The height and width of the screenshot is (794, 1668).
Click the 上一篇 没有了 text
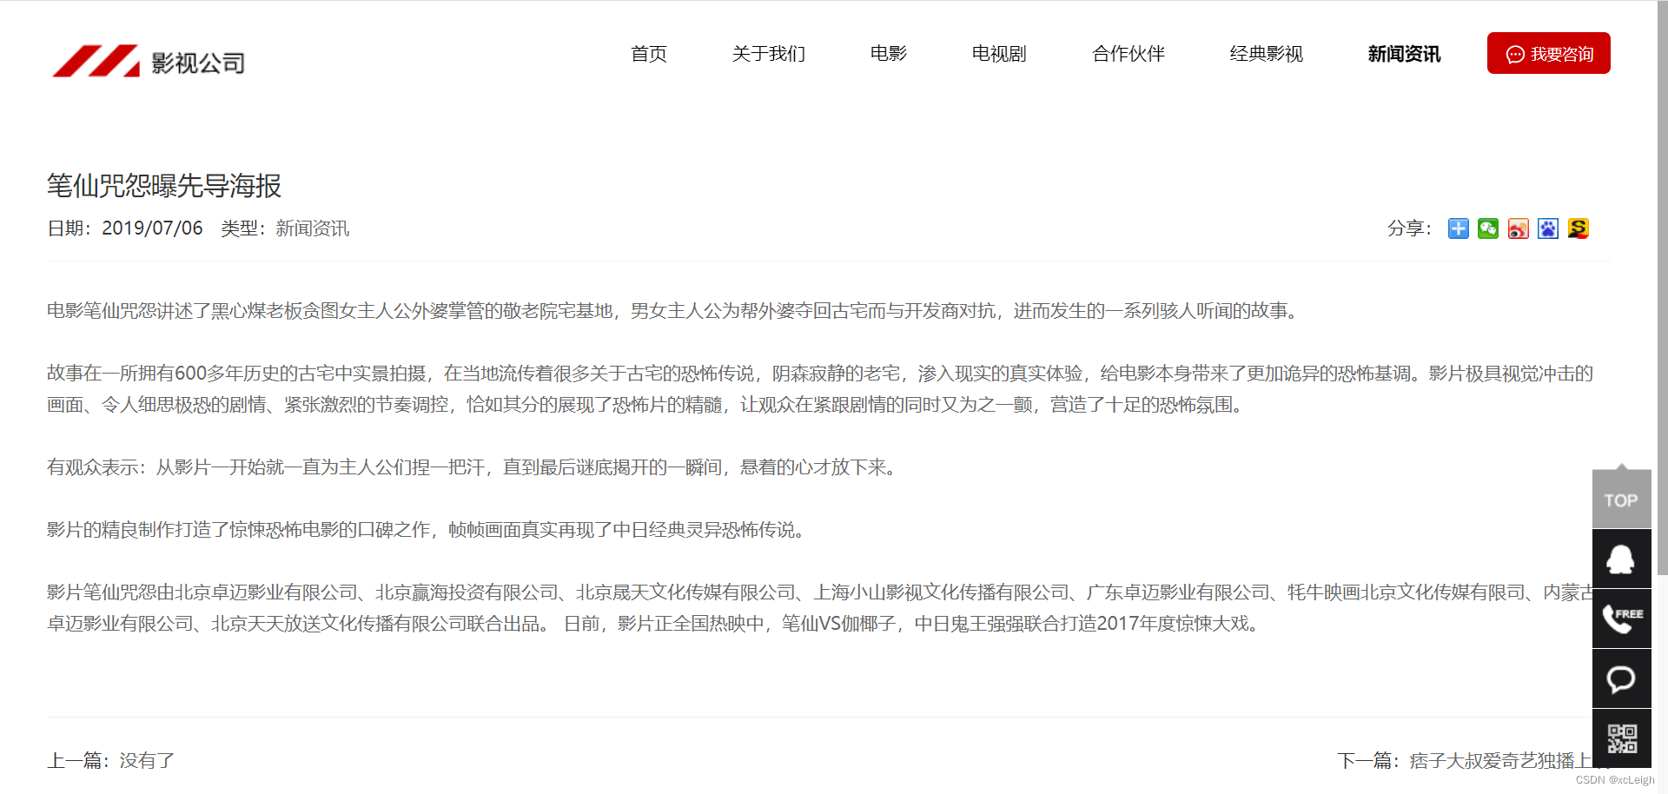coord(110,761)
